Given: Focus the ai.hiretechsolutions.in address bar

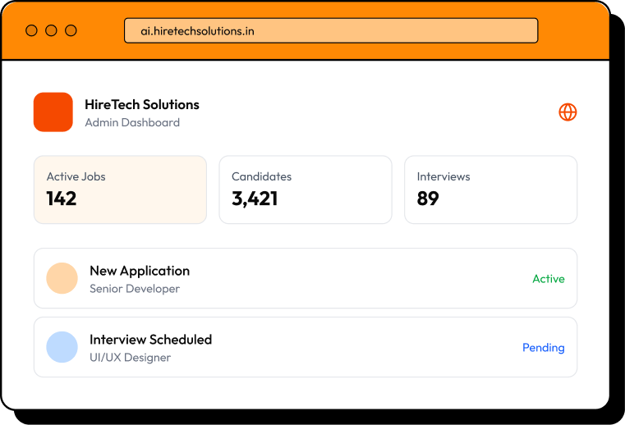Looking at the screenshot, I should click(331, 31).
